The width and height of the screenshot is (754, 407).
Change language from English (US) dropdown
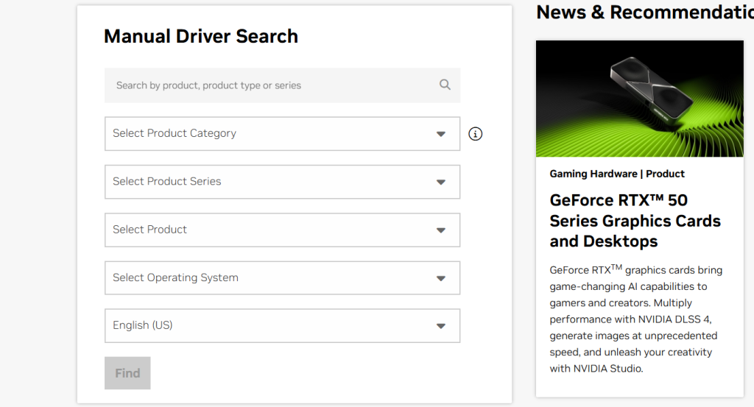(x=272, y=326)
